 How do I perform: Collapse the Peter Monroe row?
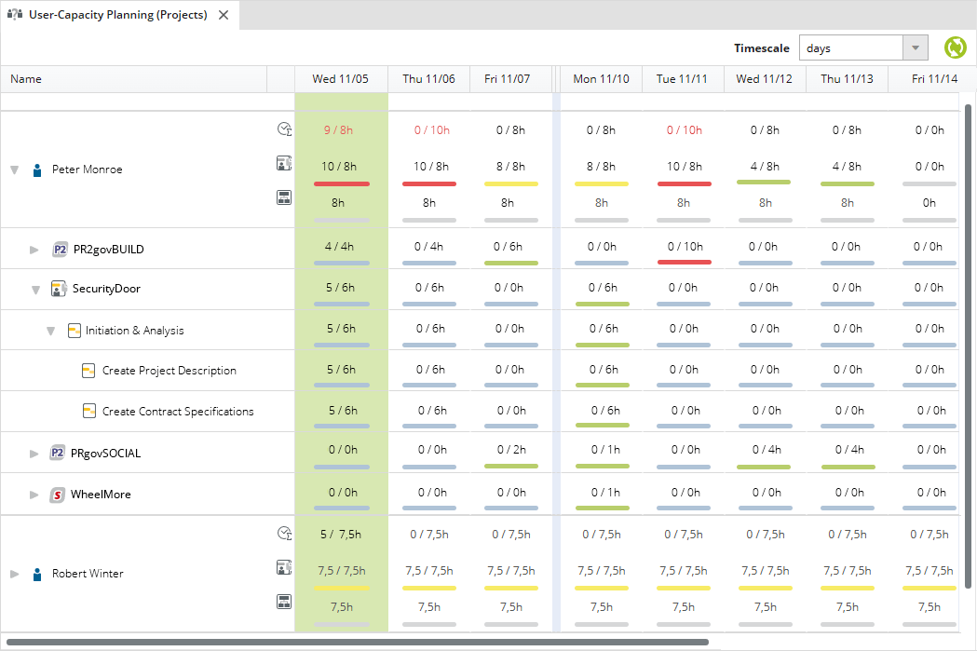pos(14,170)
